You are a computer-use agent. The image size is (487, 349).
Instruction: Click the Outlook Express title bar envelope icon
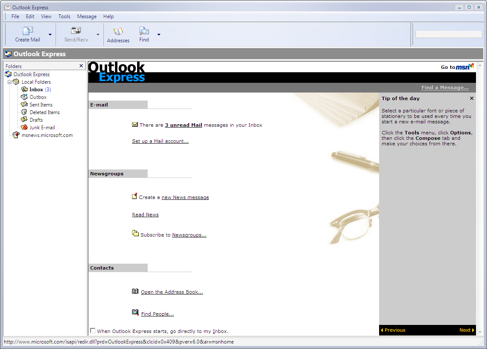[x=8, y=7]
